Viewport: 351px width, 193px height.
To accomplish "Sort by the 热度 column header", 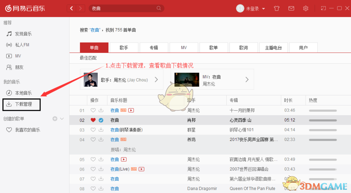I will (x=313, y=100).
